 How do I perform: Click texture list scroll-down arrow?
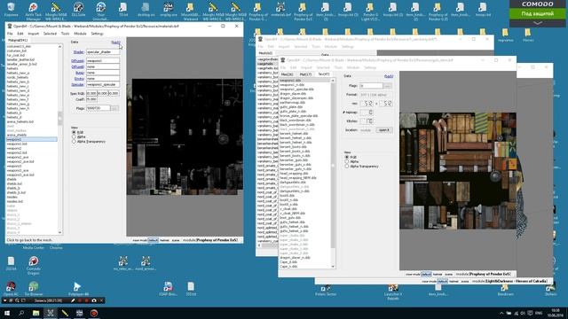pyautogui.click(x=333, y=267)
